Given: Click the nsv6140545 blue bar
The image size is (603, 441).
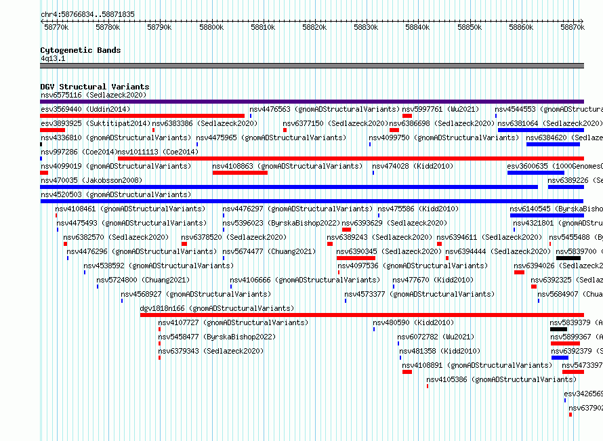Looking at the screenshot, I should pos(547,215).
